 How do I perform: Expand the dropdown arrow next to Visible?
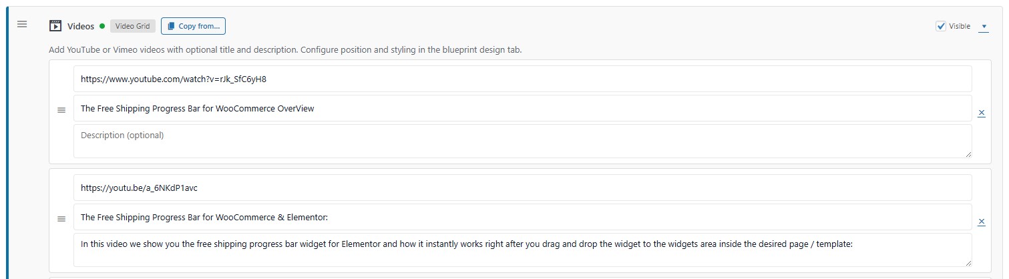[x=984, y=27]
